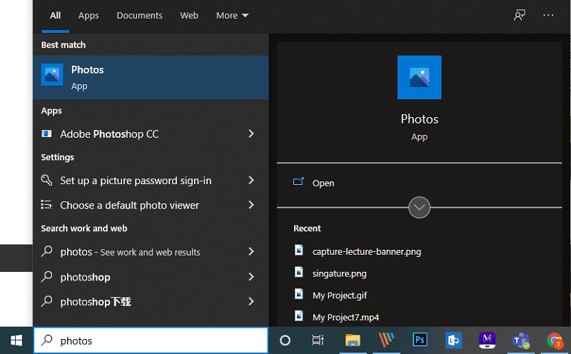Switch to the Apps tab
This screenshot has width=571, height=354.
click(x=89, y=15)
